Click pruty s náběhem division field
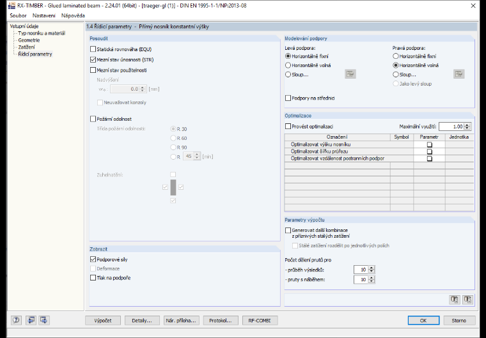The width and height of the screenshot is (486, 338). click(361, 279)
